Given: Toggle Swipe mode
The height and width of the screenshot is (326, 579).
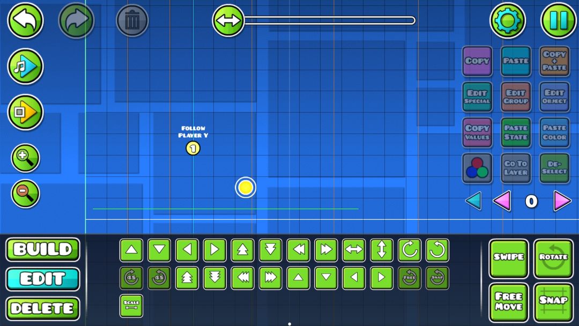Looking at the screenshot, I should click(509, 258).
